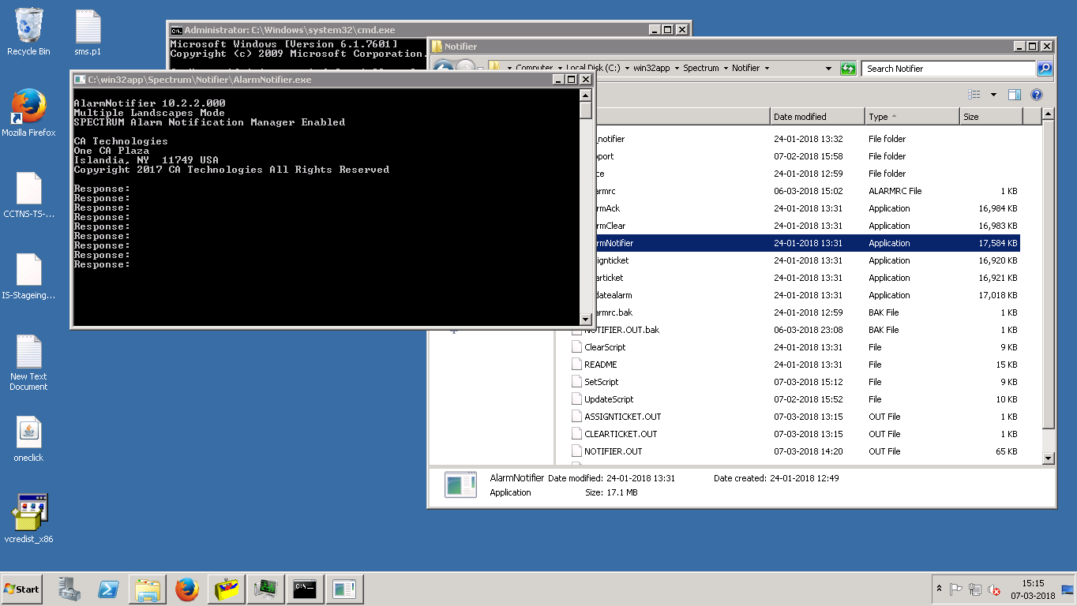The height and width of the screenshot is (606, 1077).
Task: Open the address bar history dropdown
Action: click(828, 69)
